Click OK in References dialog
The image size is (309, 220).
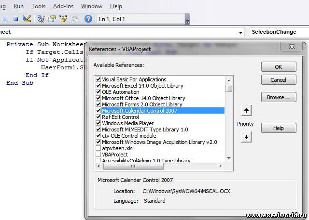click(x=279, y=67)
